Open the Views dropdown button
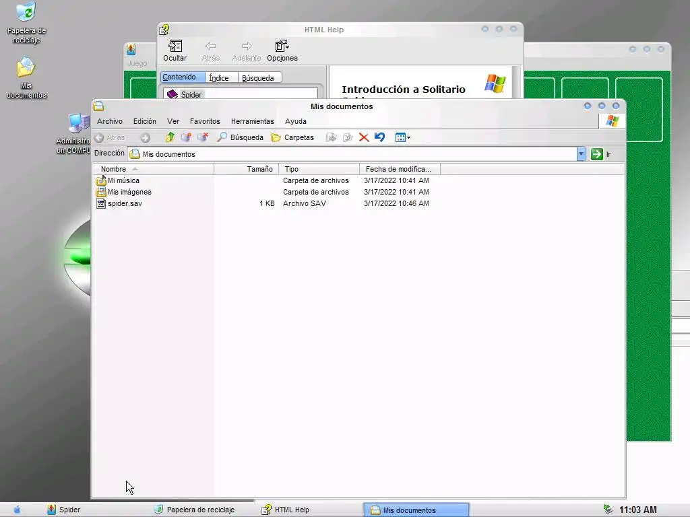The height and width of the screenshot is (517, 690). [x=403, y=137]
